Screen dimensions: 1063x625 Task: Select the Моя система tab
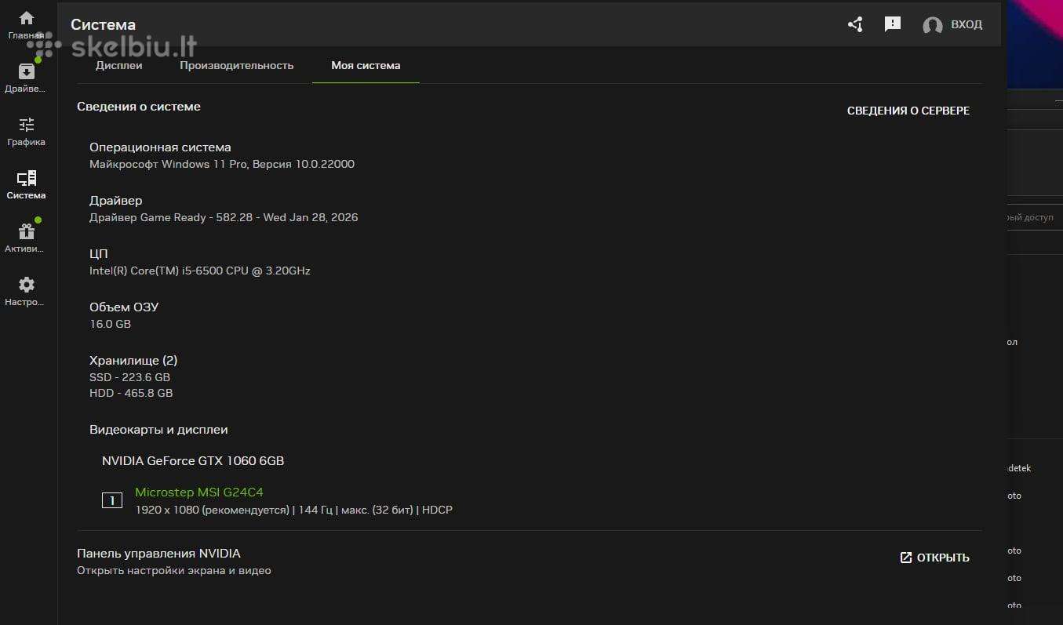click(366, 65)
